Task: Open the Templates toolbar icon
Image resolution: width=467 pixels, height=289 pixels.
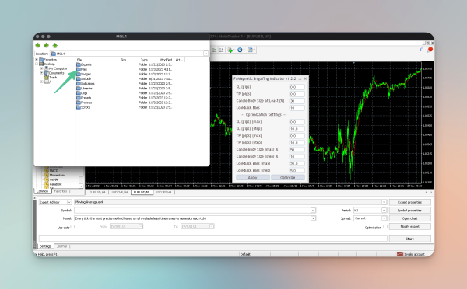Action: 251,50
